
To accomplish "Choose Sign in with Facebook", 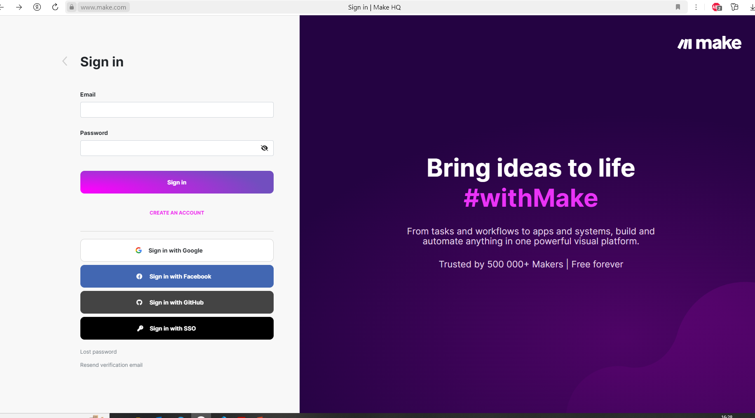I will click(x=177, y=276).
